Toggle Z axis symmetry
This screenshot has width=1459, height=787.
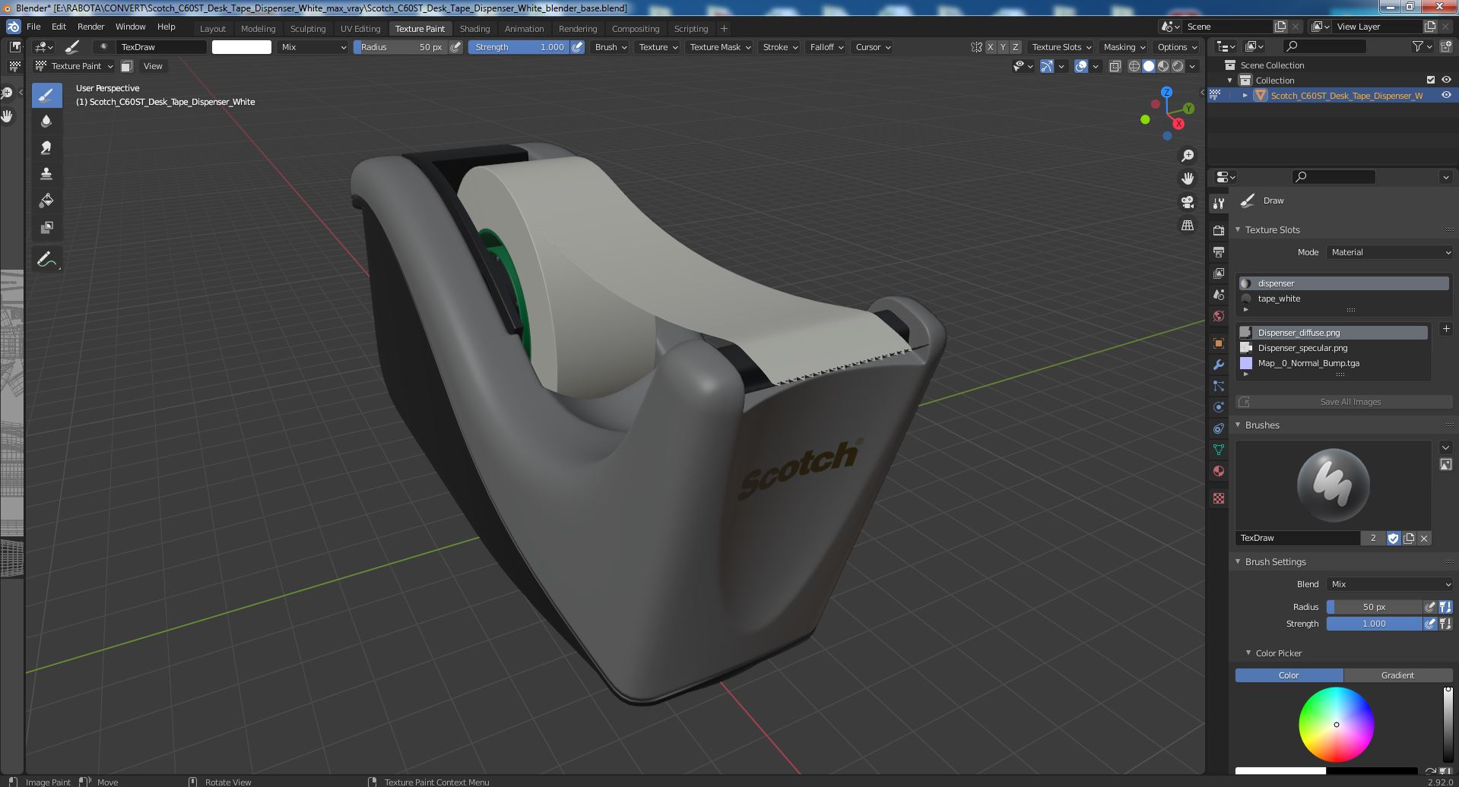(x=1015, y=47)
